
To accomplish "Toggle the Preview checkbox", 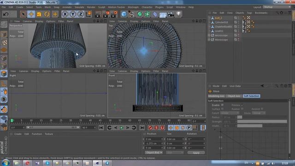I will 242,105.
